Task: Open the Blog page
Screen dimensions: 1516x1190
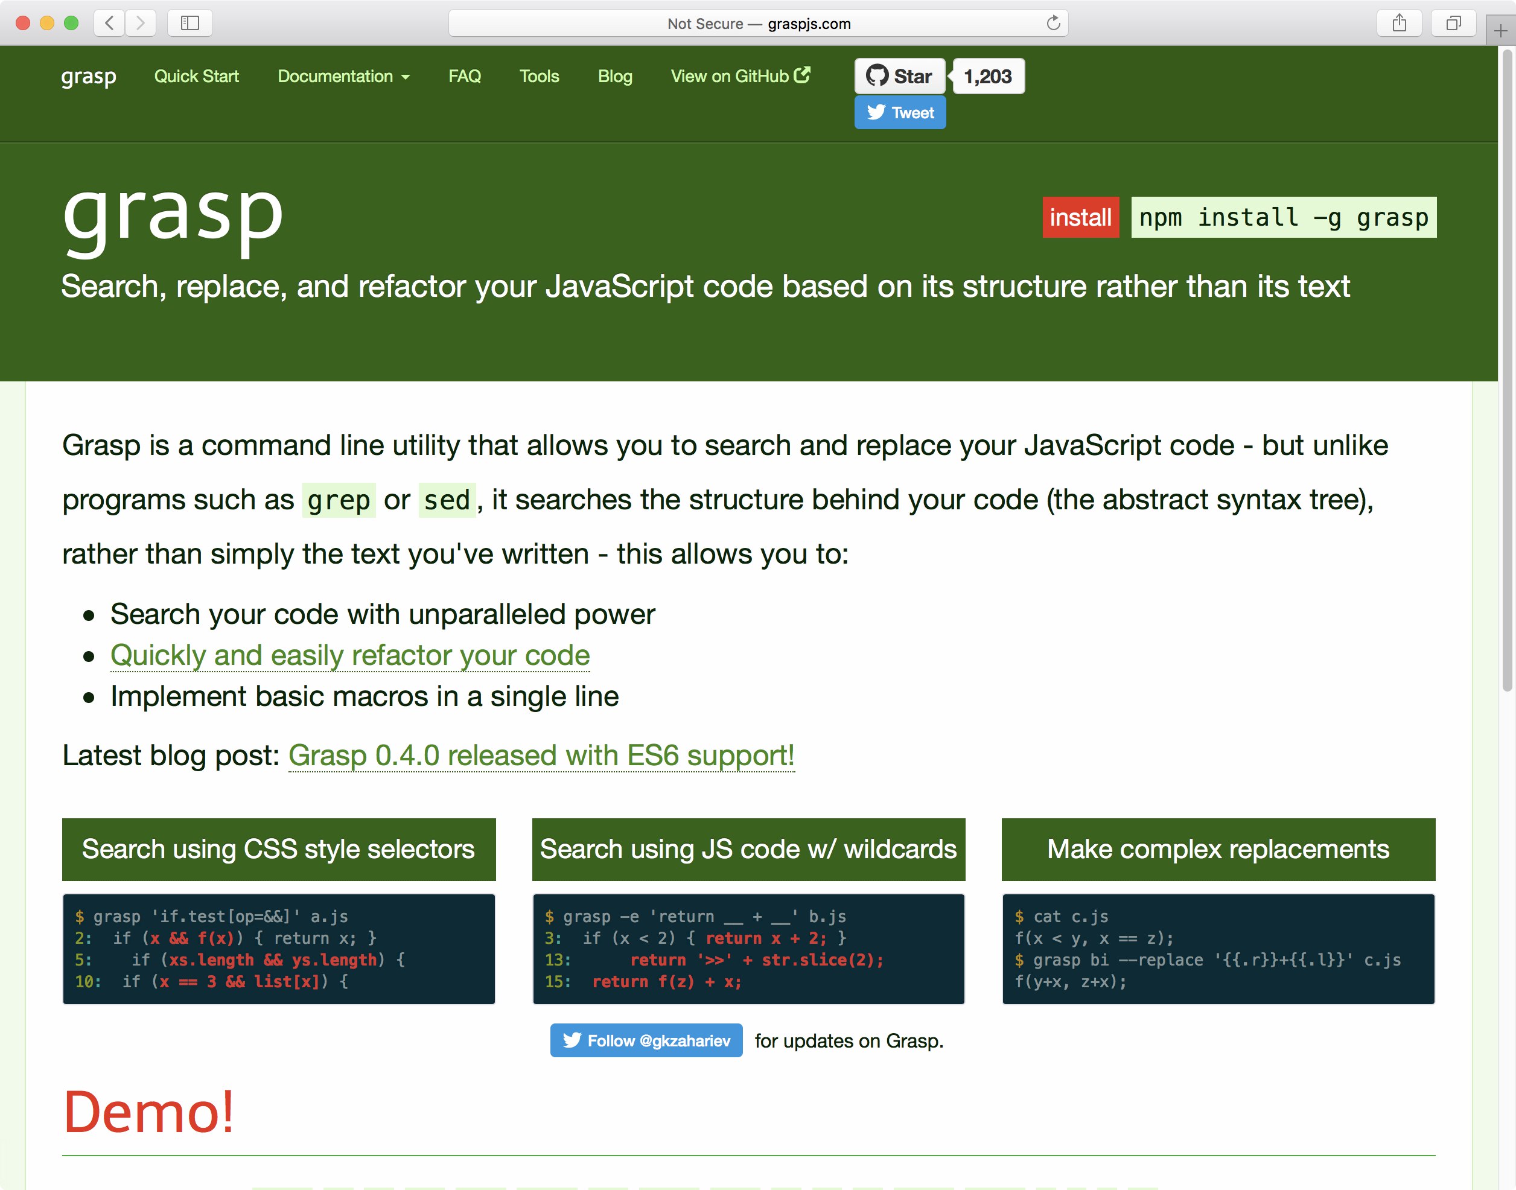Action: (x=615, y=76)
